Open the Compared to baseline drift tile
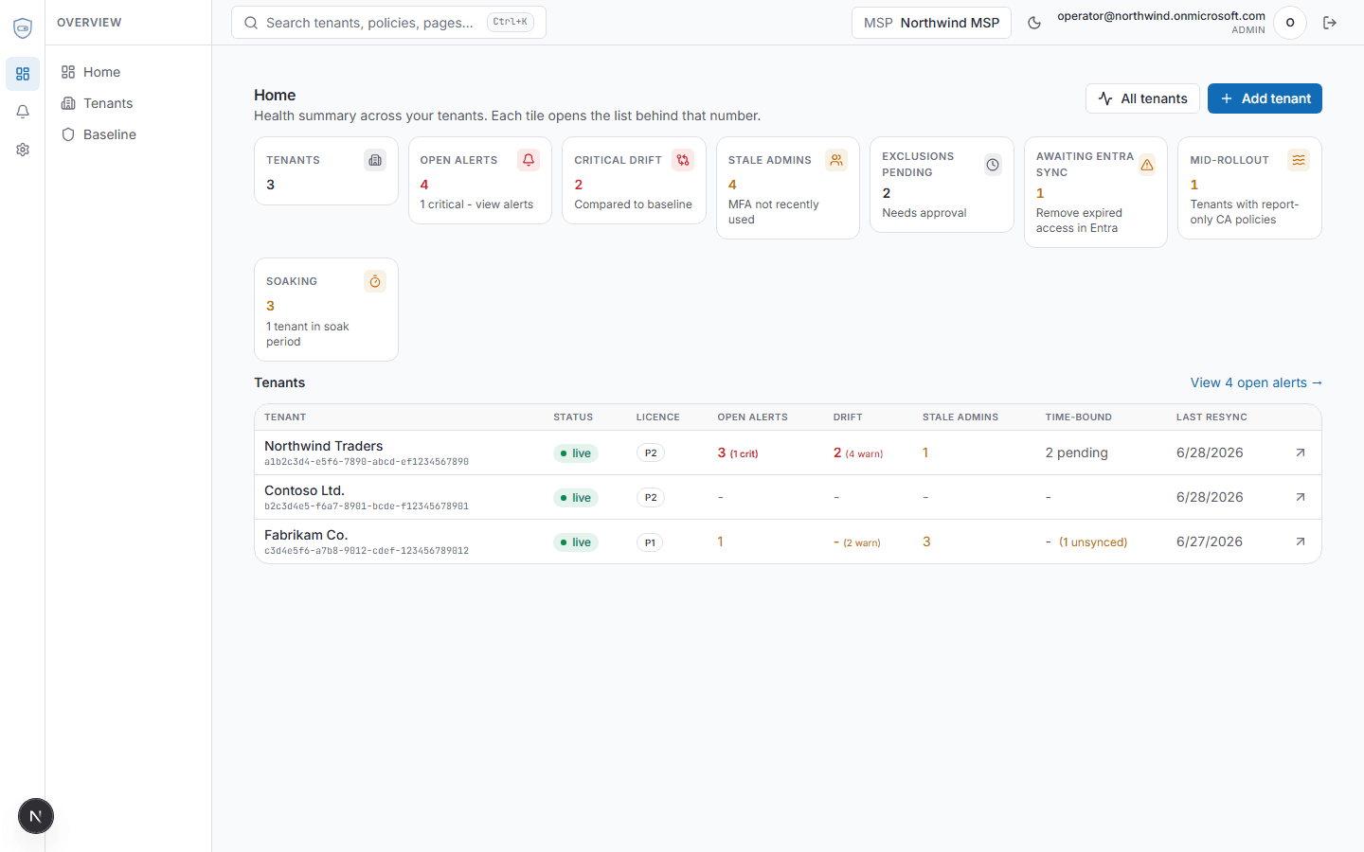1364x852 pixels. (634, 181)
